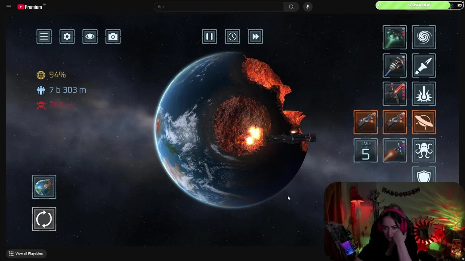Select the octopus monster weapon
The height and width of the screenshot is (261, 465).
pyautogui.click(x=424, y=150)
